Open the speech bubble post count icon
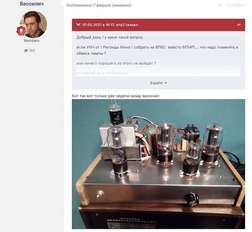252x232 pixels. pos(26,51)
